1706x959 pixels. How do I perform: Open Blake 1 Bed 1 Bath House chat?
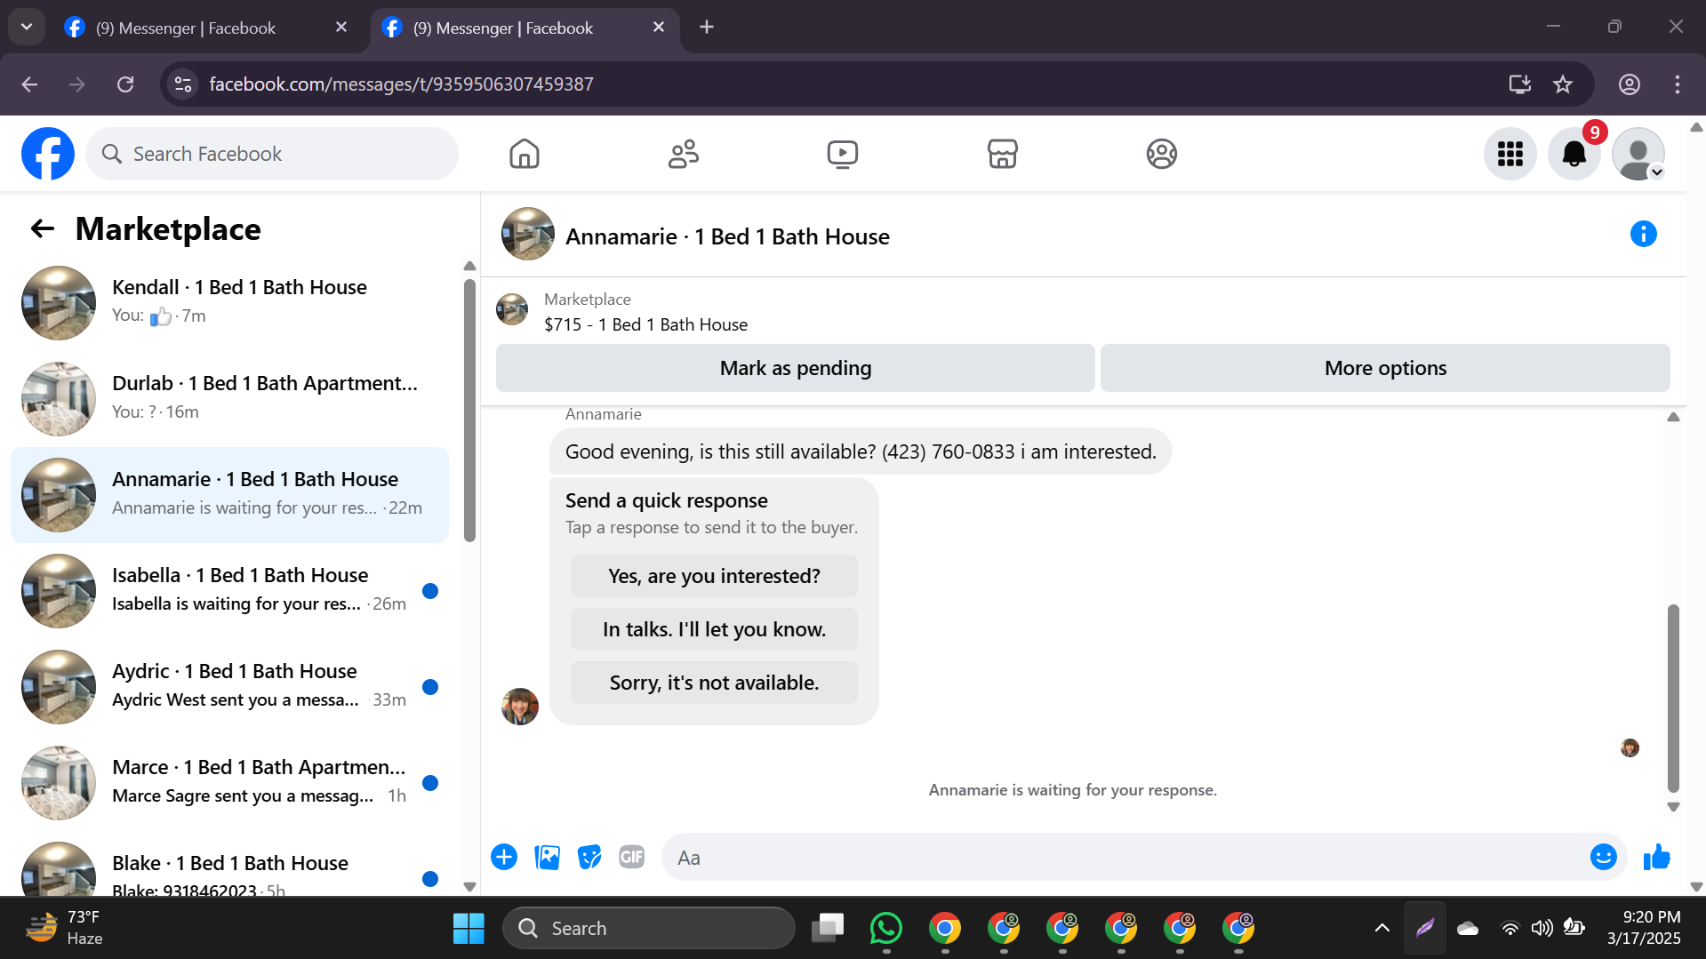[229, 867]
